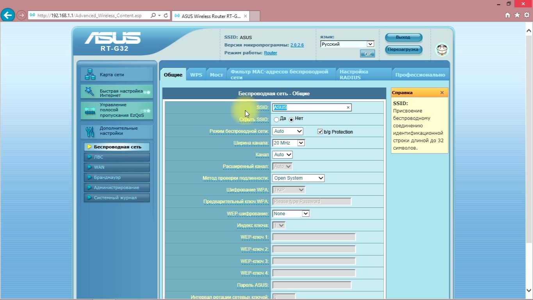Click the quick Internet setup wand icon
Screen dimensions: 533x300
pos(90,92)
